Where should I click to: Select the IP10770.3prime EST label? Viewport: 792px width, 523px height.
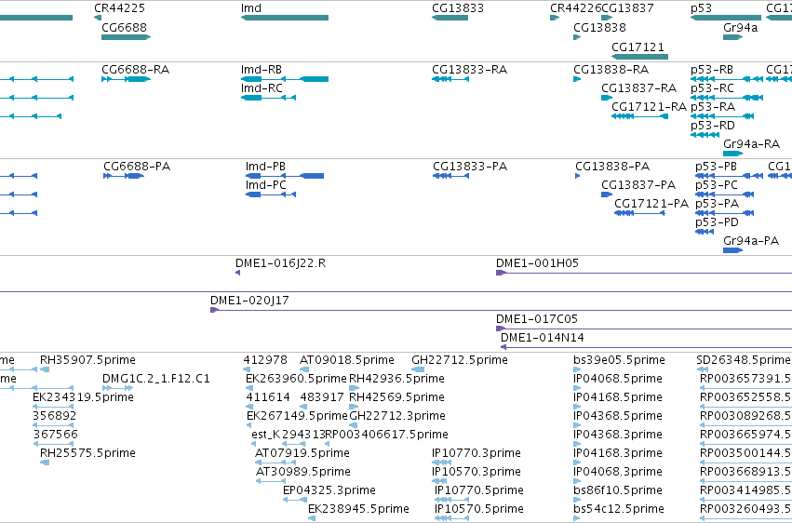click(x=477, y=453)
